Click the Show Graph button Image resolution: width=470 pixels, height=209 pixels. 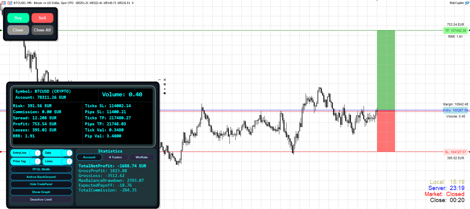click(x=41, y=192)
